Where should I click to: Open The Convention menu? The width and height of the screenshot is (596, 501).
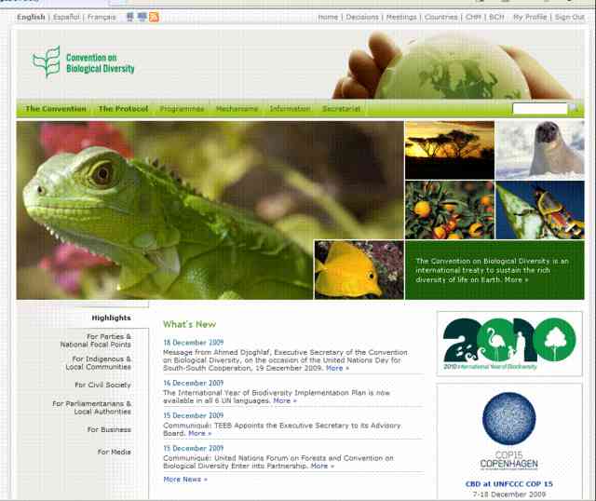pyautogui.click(x=56, y=109)
